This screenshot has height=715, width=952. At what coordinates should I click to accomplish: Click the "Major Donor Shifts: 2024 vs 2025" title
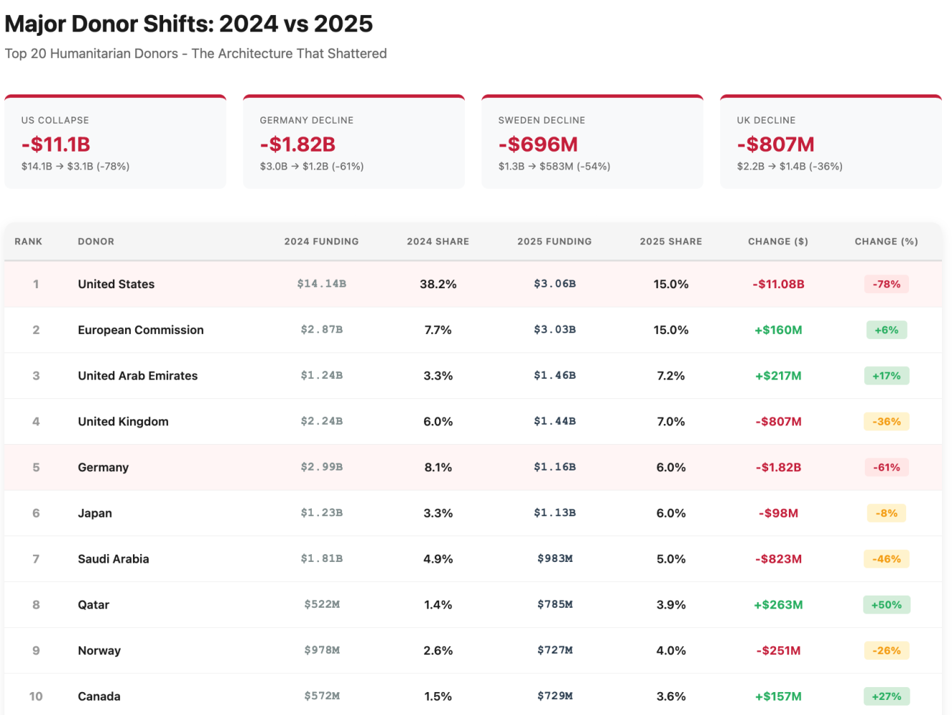[189, 24]
